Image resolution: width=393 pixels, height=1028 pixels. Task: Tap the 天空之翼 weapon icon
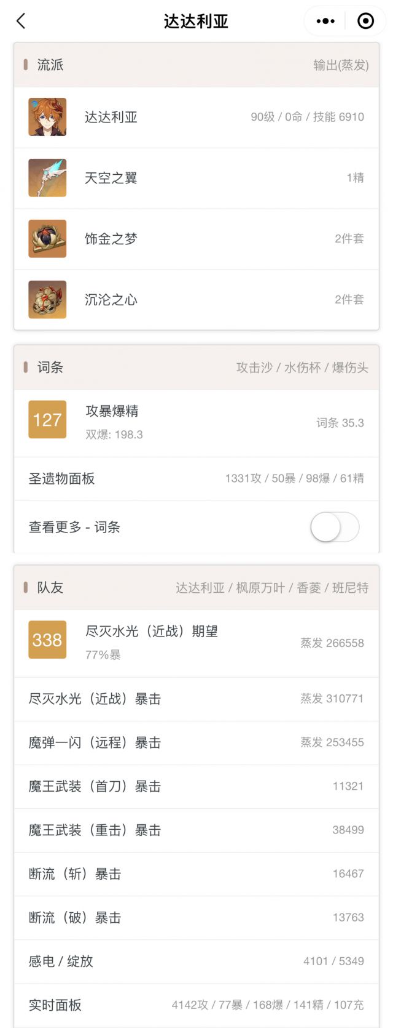[x=47, y=178]
